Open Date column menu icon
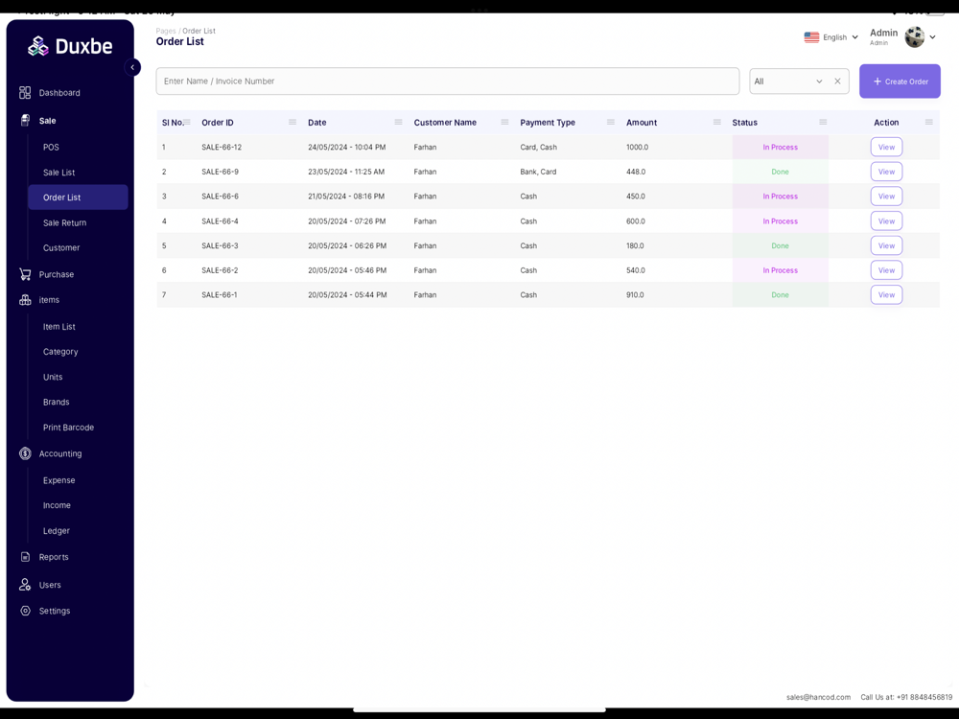The height and width of the screenshot is (719, 959). [398, 123]
